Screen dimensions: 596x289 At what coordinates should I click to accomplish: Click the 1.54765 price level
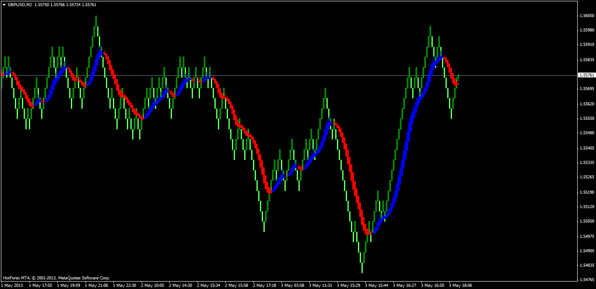click(586, 279)
